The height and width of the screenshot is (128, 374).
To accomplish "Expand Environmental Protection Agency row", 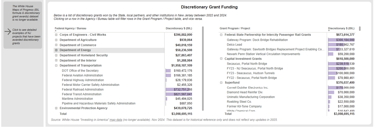I will pos(56,108).
